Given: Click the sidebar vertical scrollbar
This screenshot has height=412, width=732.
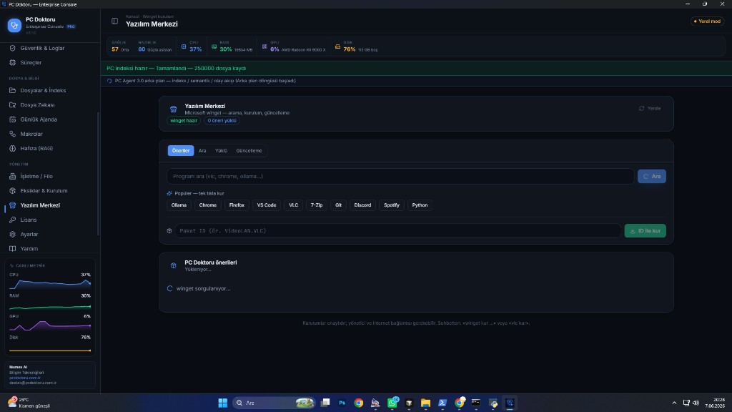Looking at the screenshot, I should pyautogui.click(x=98, y=174).
